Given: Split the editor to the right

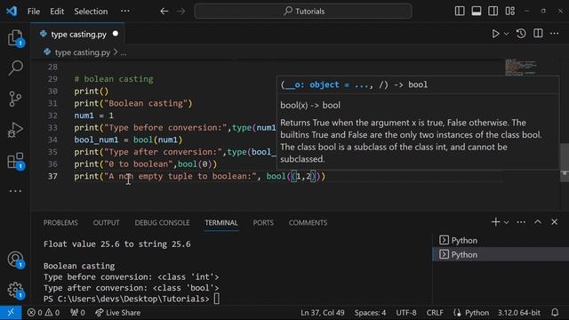Looking at the screenshot, I should tap(538, 34).
